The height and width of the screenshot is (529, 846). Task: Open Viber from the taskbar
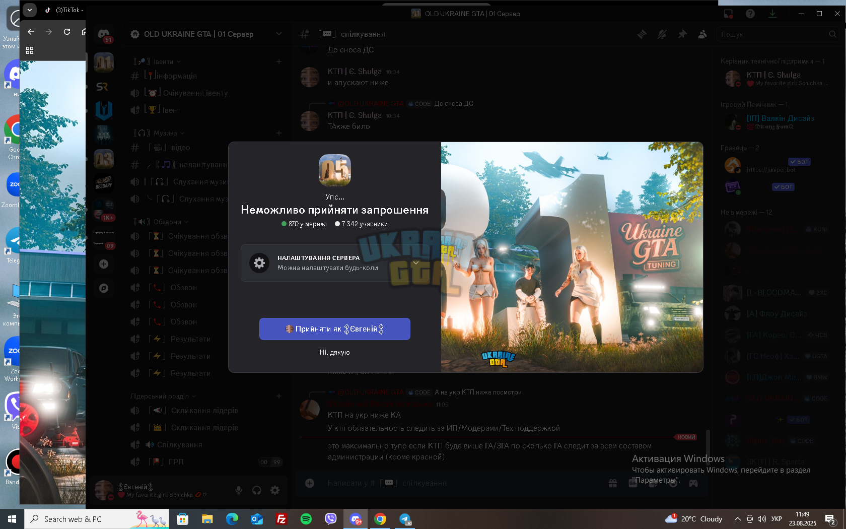(x=331, y=519)
